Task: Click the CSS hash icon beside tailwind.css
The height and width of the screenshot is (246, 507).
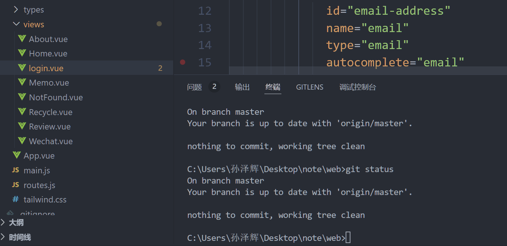Action: click(x=16, y=200)
